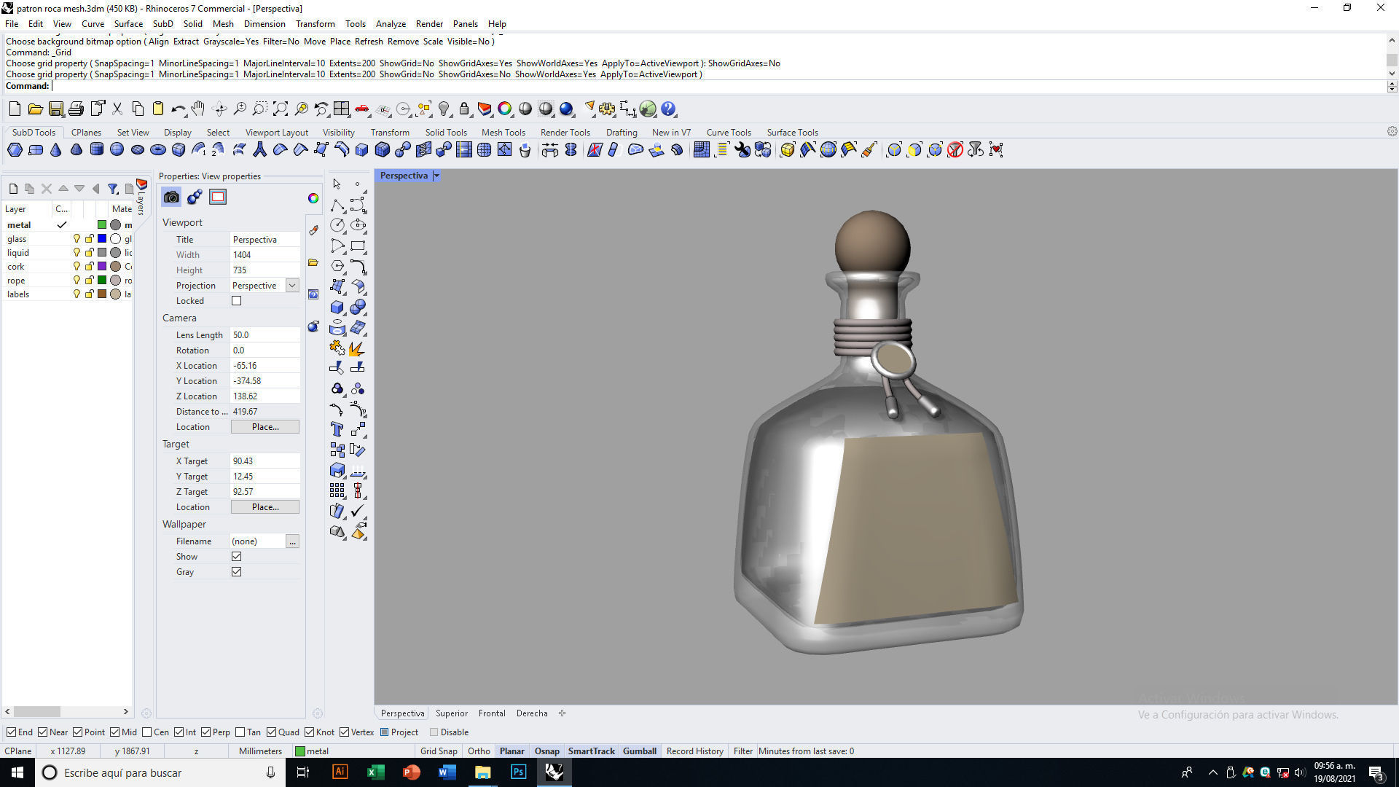Toggle the Locked viewport checkbox
The height and width of the screenshot is (787, 1399).
(236, 300)
